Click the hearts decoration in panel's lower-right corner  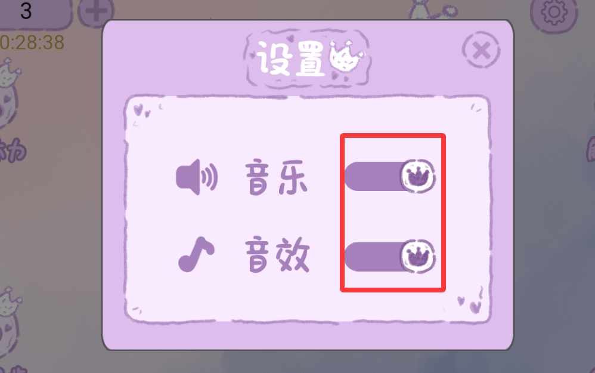click(x=470, y=304)
